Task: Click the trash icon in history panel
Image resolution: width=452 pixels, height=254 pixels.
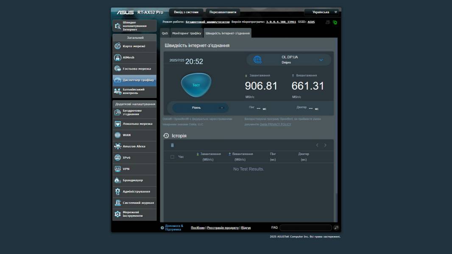Action: (x=172, y=145)
